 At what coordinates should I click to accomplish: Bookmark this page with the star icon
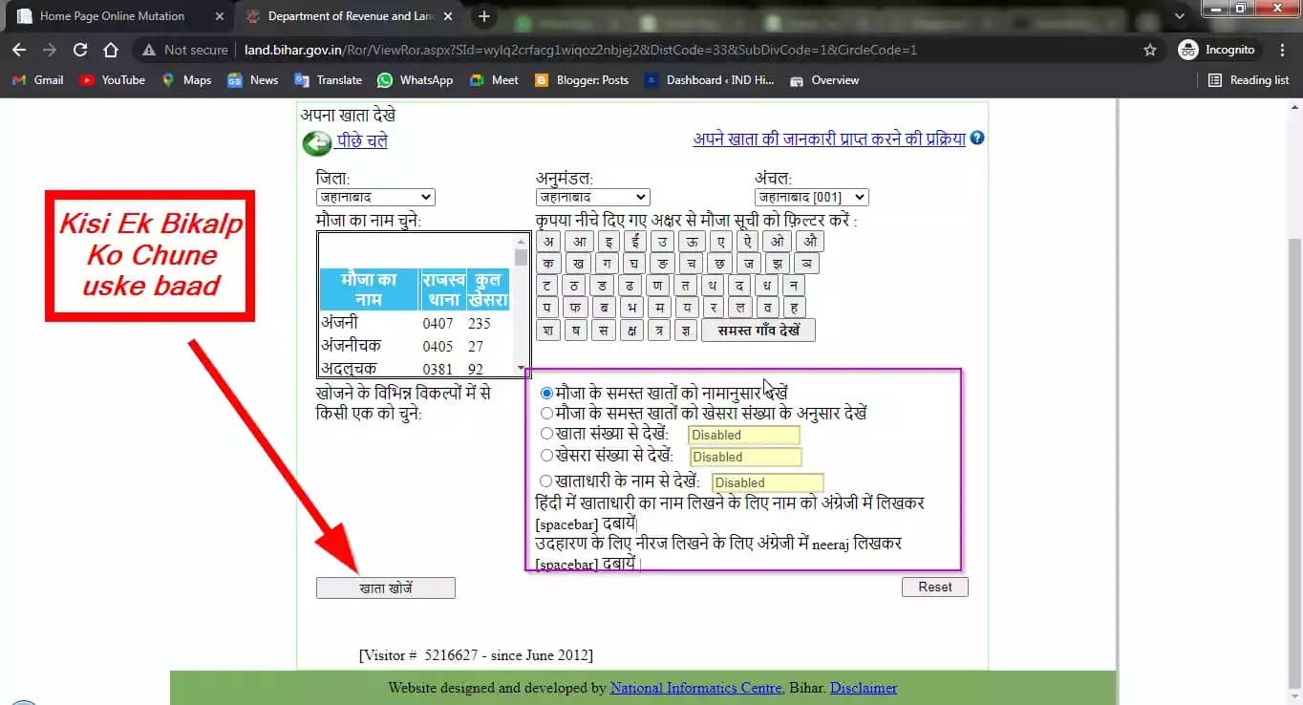[x=1150, y=50]
